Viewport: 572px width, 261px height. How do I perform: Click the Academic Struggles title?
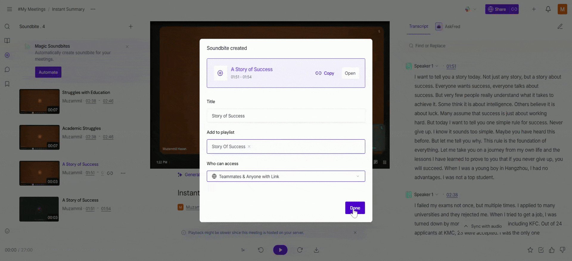pyautogui.click(x=82, y=128)
